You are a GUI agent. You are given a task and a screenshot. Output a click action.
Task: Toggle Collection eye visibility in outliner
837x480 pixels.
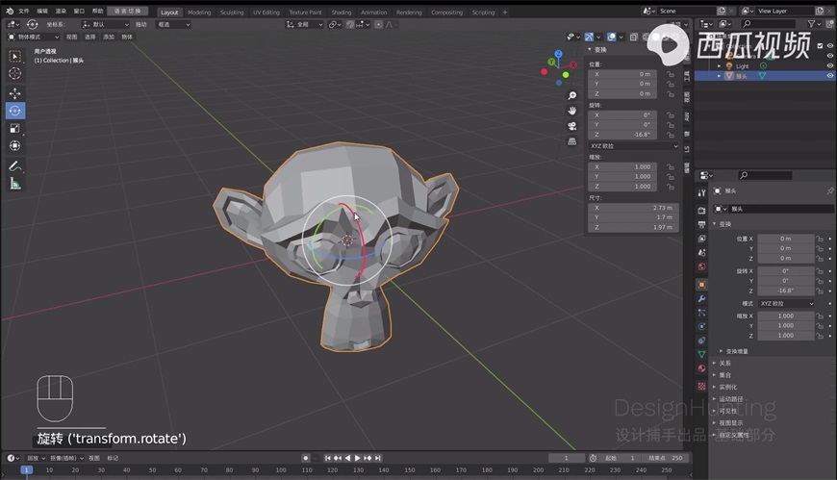click(x=829, y=46)
